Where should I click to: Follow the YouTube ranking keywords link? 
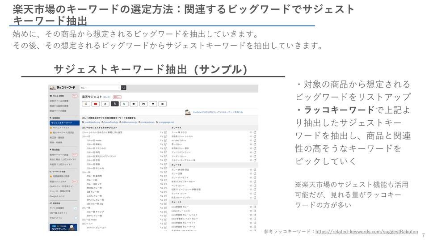(218, 112)
